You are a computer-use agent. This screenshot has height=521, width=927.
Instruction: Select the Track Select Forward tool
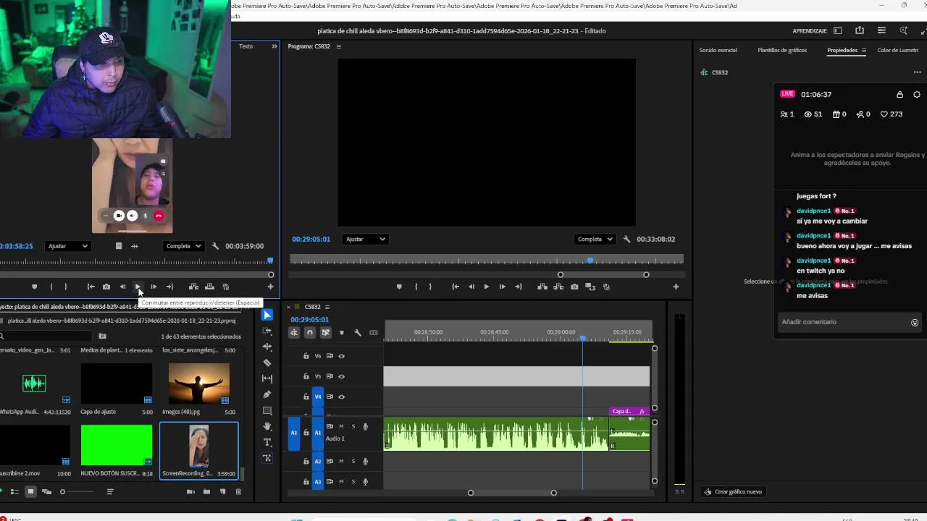267,331
